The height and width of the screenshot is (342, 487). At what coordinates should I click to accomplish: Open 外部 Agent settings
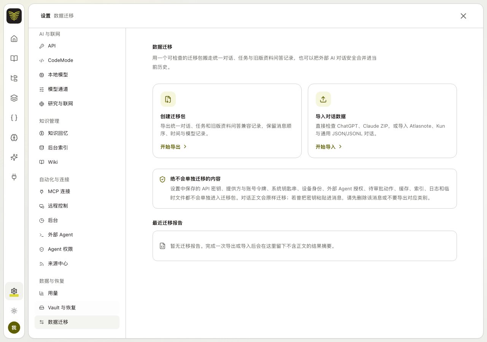77,235
